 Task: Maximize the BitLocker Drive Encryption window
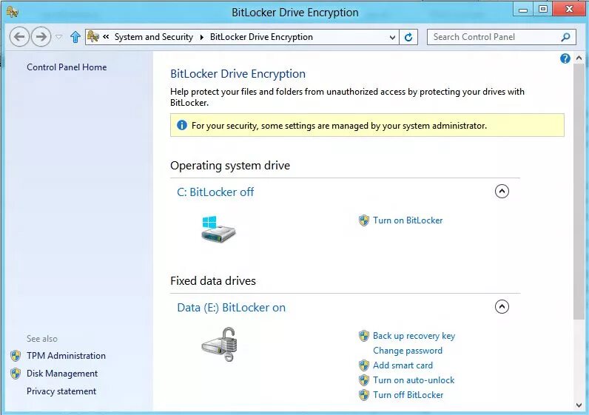(543, 10)
